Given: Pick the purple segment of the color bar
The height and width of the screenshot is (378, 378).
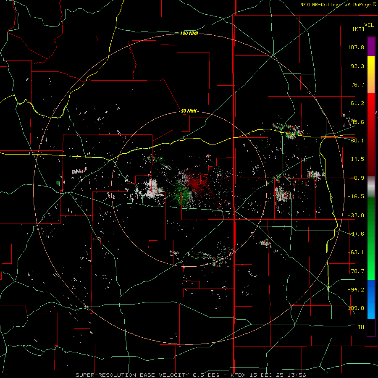Looking at the screenshot, I should [371, 47].
